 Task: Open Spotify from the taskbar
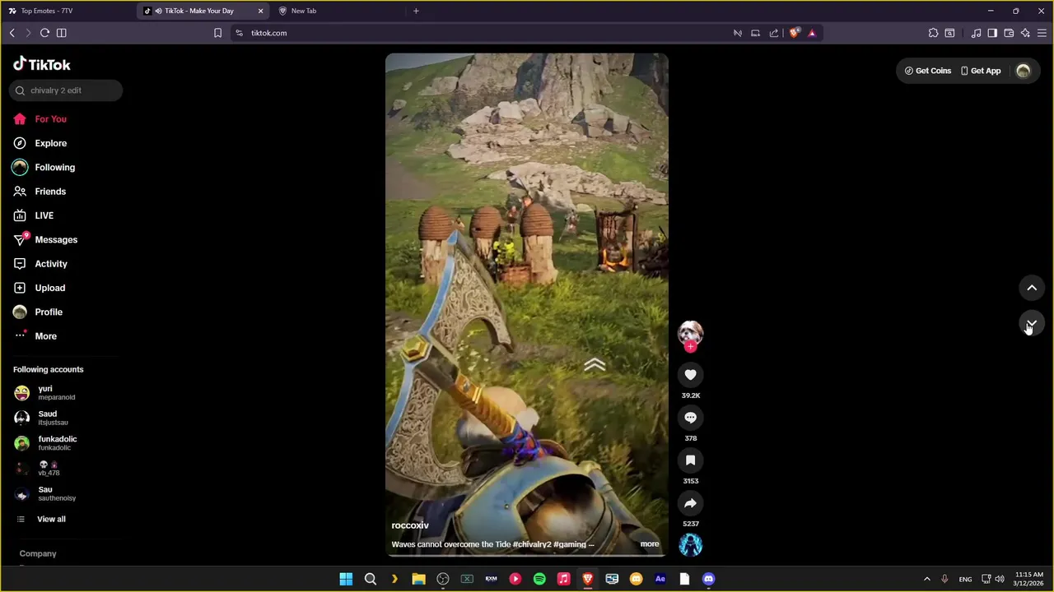click(x=539, y=579)
